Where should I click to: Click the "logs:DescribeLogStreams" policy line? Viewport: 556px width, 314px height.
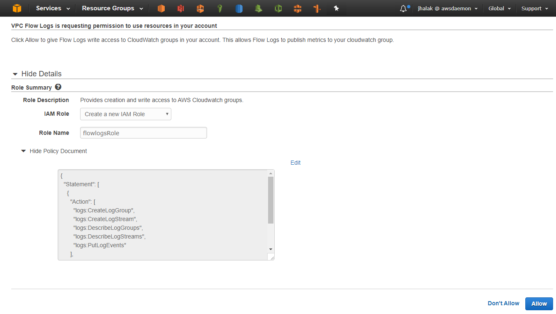coord(110,236)
